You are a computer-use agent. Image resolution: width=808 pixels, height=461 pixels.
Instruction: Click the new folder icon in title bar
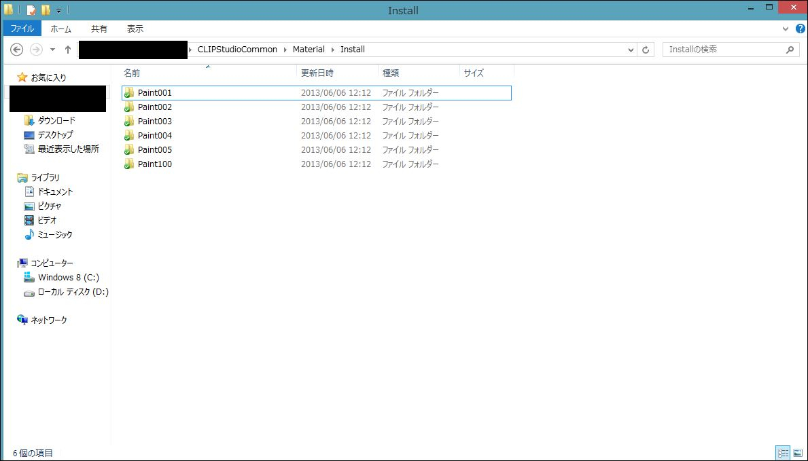point(46,10)
